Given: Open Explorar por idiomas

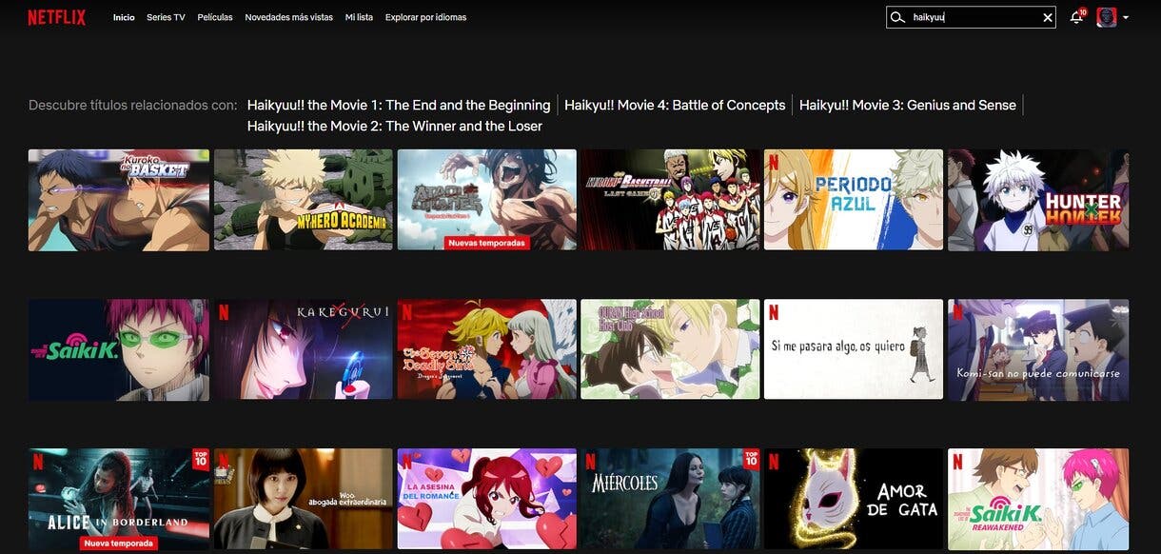Looking at the screenshot, I should point(425,17).
